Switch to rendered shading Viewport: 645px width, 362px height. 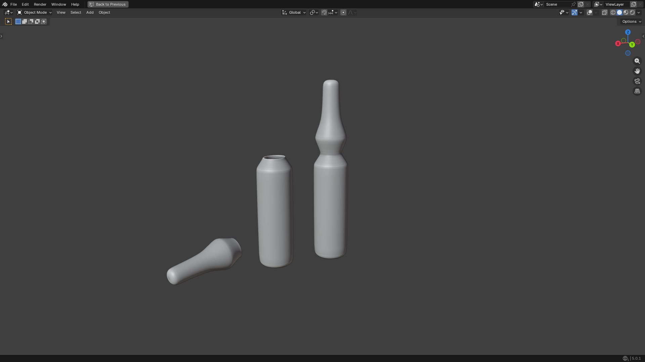coord(632,12)
